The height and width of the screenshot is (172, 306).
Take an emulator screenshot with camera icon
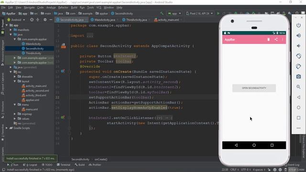pyautogui.click(x=298, y=76)
